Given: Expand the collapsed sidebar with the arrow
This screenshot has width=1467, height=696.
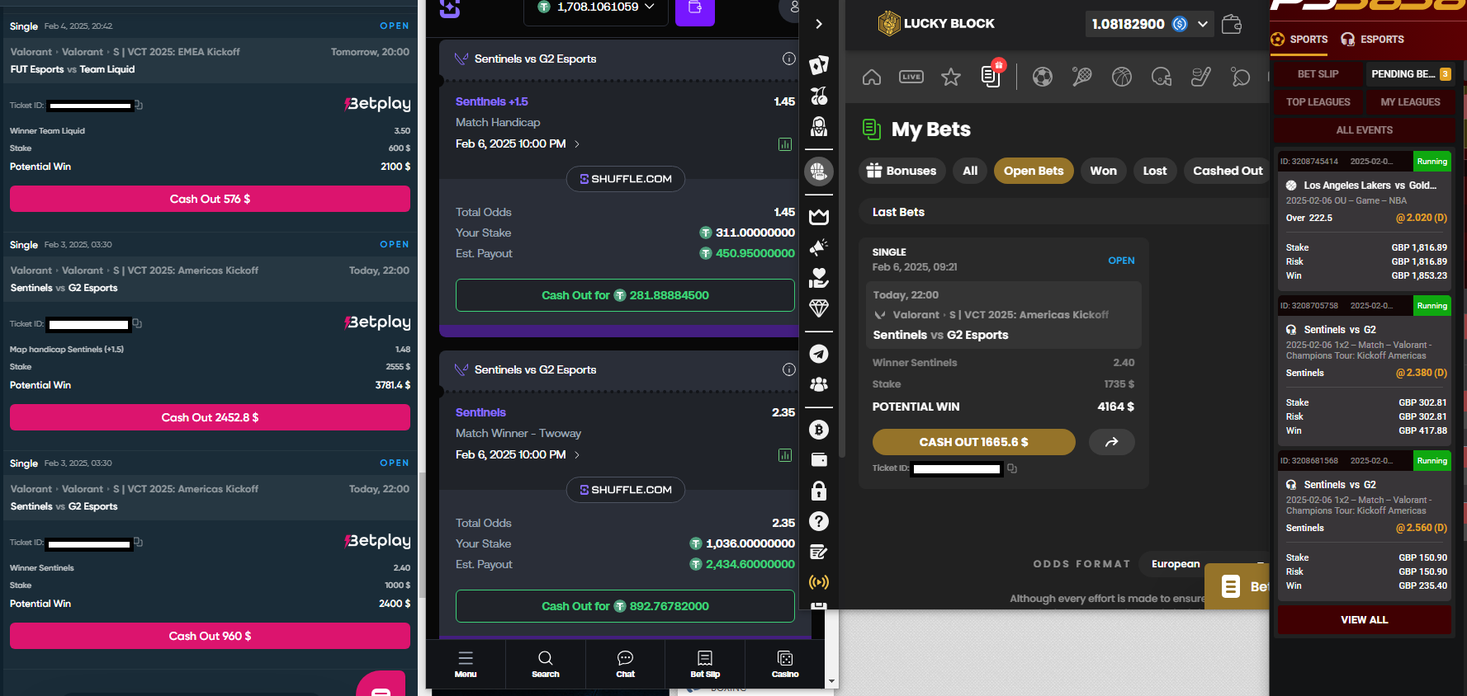Looking at the screenshot, I should (818, 24).
